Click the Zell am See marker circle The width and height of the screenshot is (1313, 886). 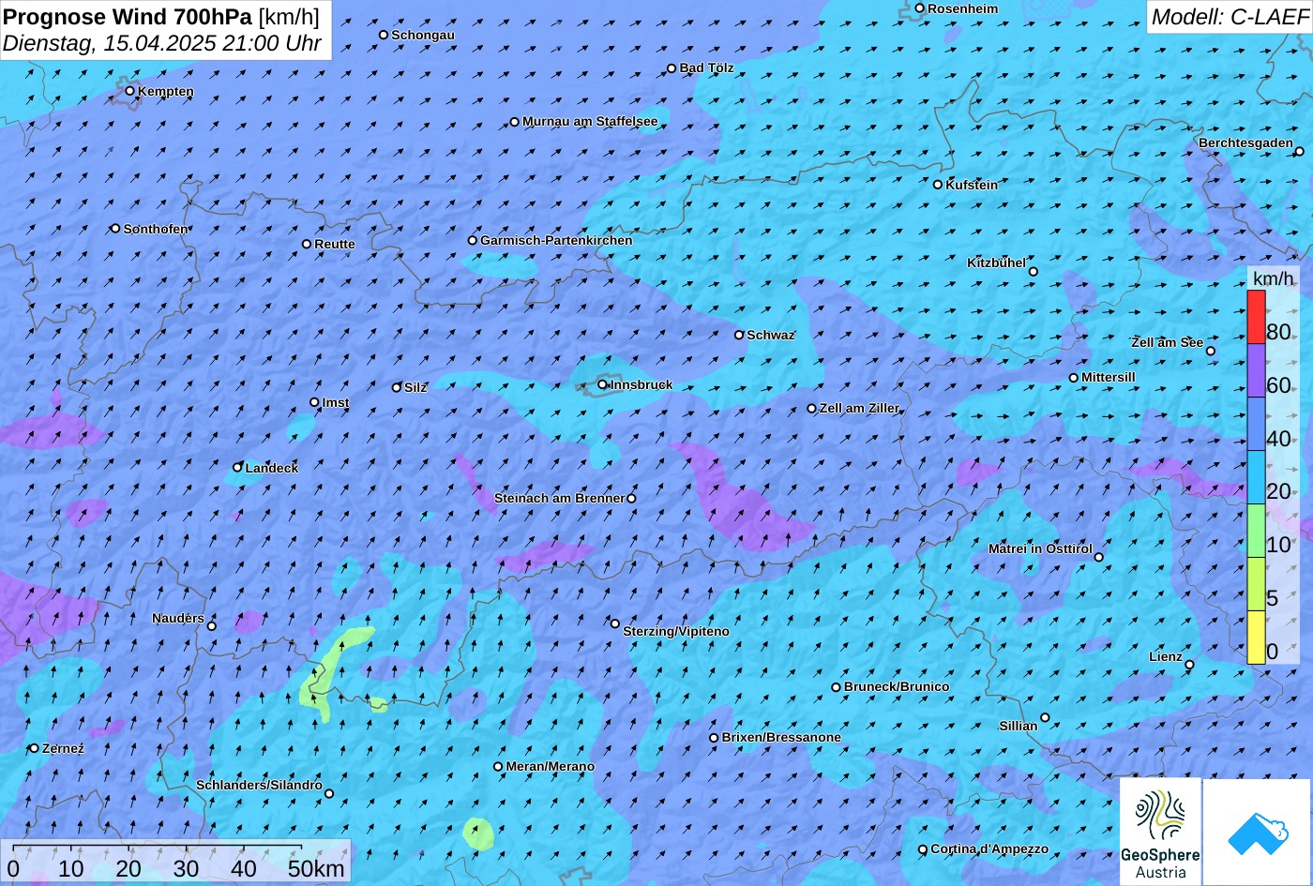tap(1210, 352)
